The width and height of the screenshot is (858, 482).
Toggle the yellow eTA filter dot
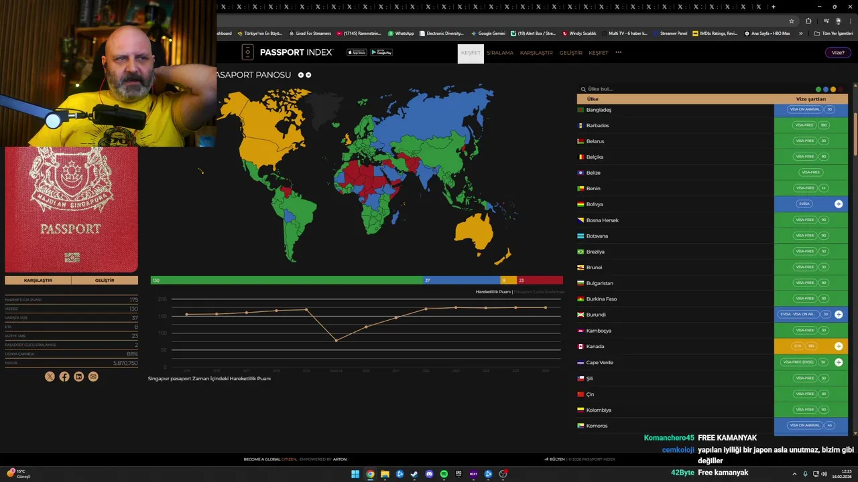click(833, 89)
